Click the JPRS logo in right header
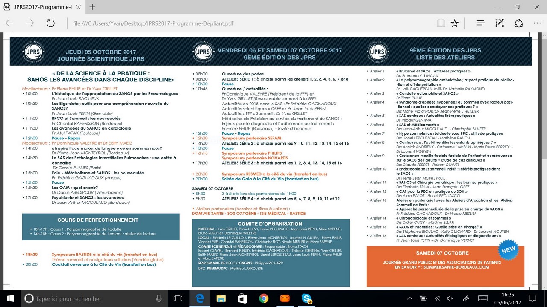 coord(377,51)
